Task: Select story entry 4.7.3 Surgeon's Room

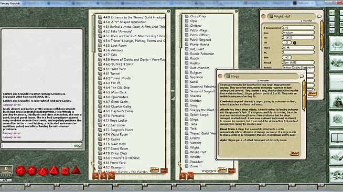Action: coord(118,130)
